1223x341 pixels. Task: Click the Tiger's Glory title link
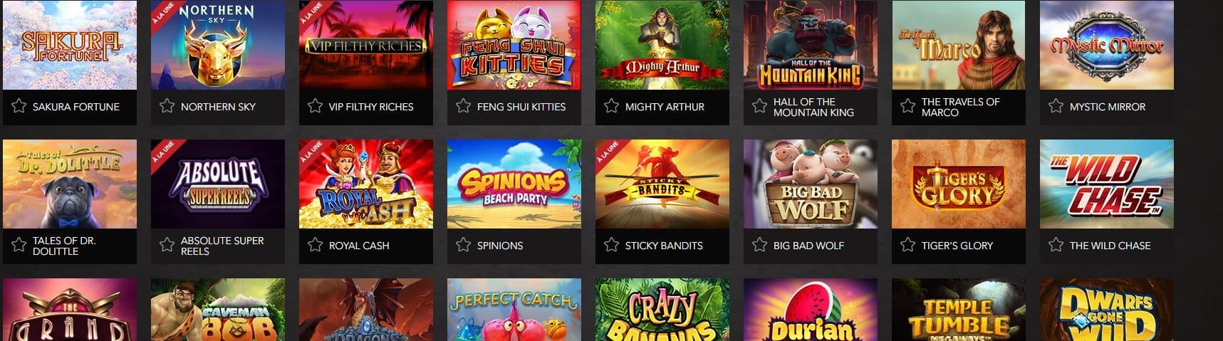(957, 246)
